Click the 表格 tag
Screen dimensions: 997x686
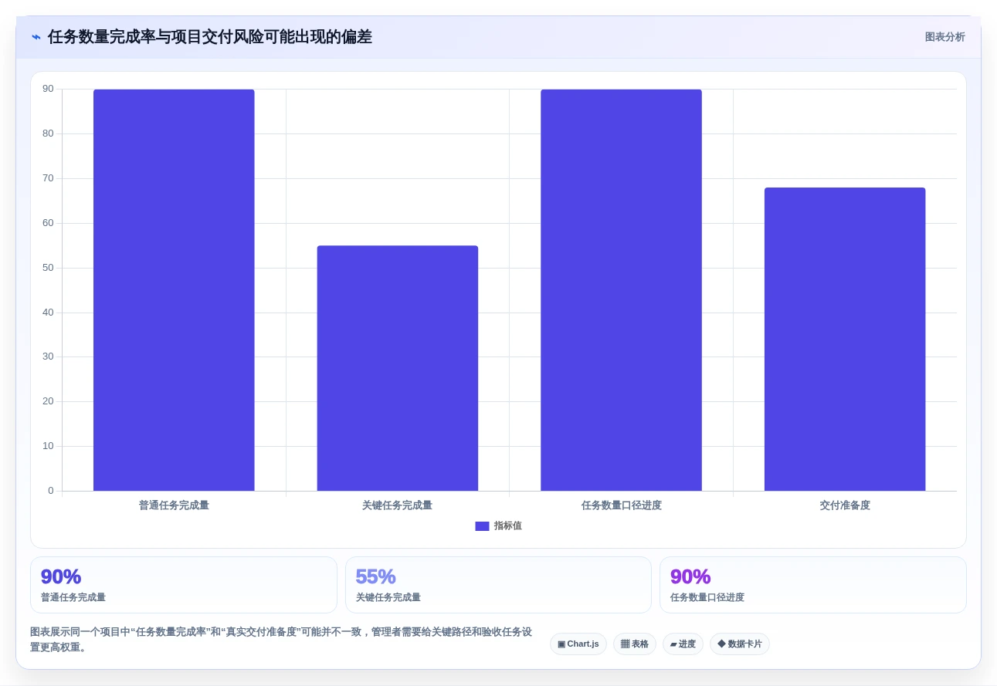point(635,644)
